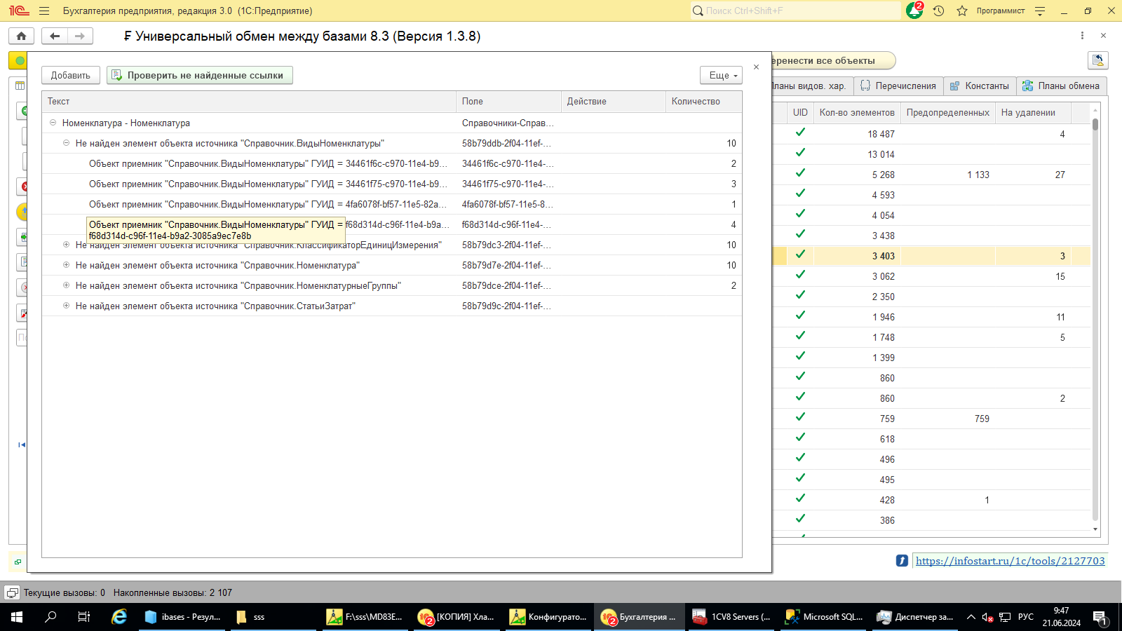Open the history clock icon

tap(938, 11)
